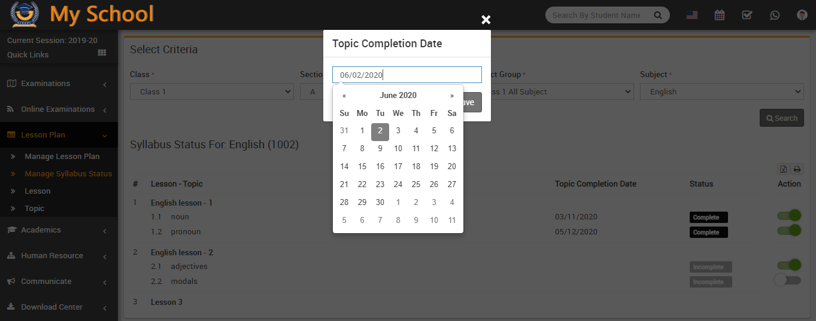
Task: Click the print icon above the table
Action: click(797, 169)
